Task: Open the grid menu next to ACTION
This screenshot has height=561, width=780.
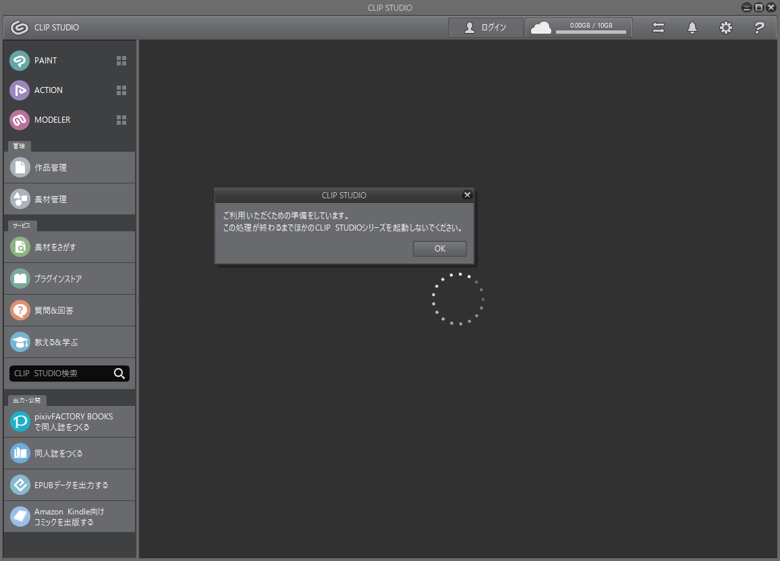Action: pos(121,90)
